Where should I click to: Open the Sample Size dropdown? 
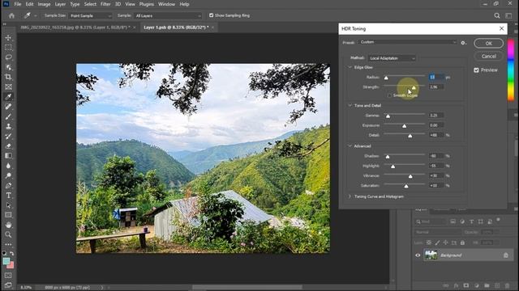coord(90,15)
